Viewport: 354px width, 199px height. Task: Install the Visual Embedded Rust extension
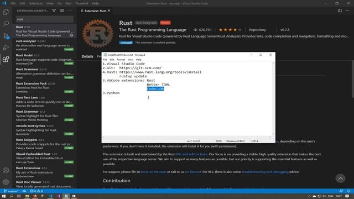pyautogui.click(x=69, y=162)
